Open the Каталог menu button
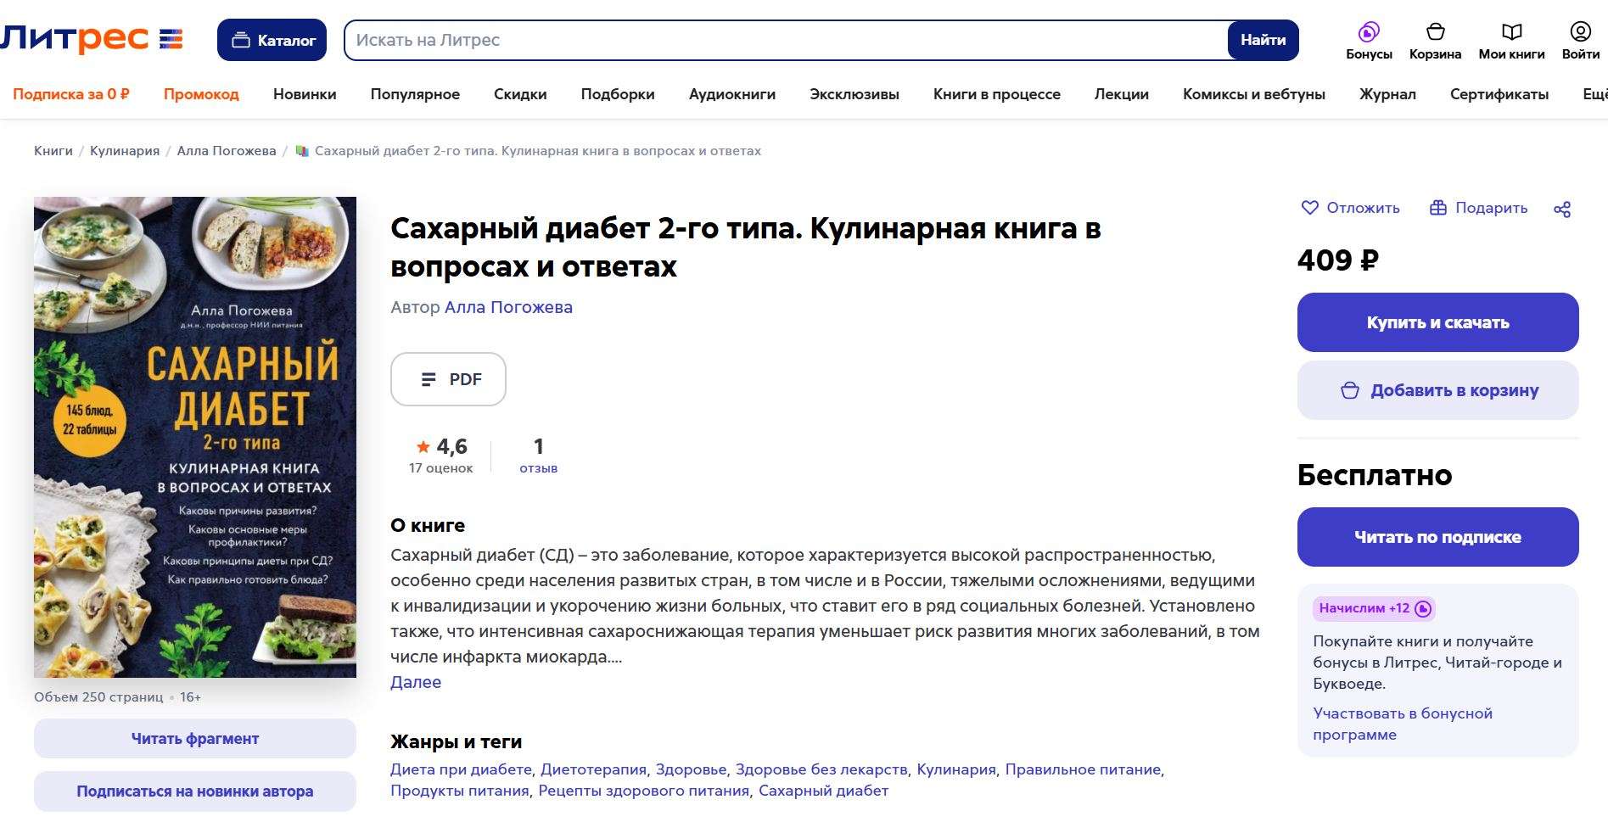Image resolution: width=1608 pixels, height=822 pixels. (x=272, y=40)
